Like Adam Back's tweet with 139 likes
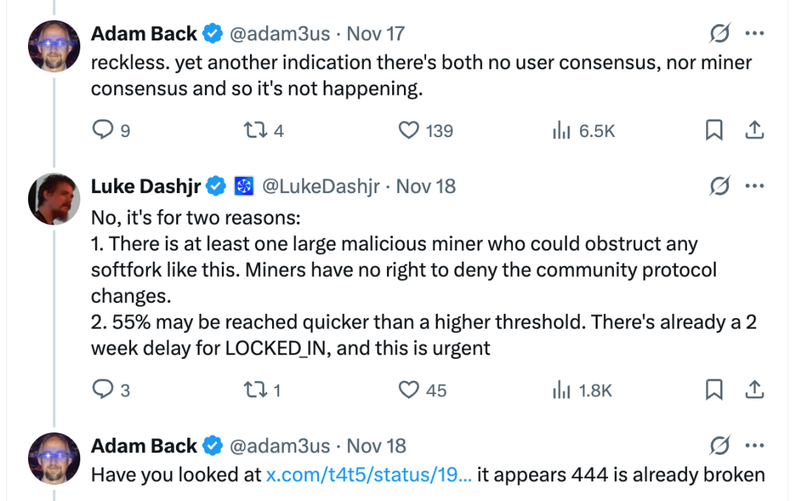This screenshot has width=796, height=501. [x=408, y=130]
